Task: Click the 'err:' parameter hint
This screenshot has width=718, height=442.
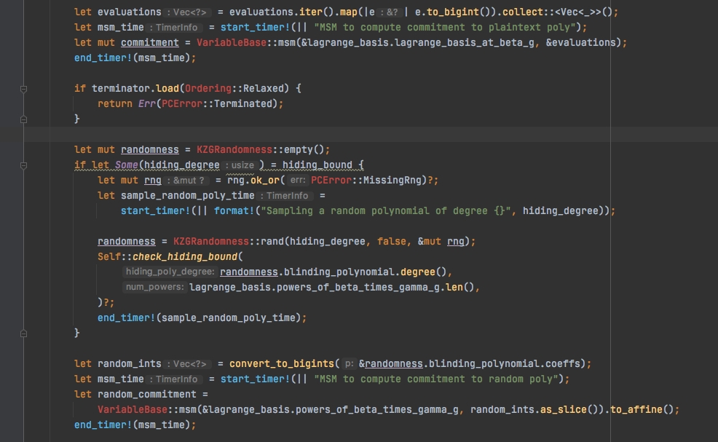Action: click(298, 181)
